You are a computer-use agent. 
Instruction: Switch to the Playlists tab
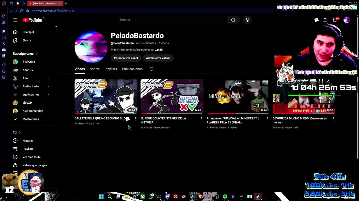(111, 69)
